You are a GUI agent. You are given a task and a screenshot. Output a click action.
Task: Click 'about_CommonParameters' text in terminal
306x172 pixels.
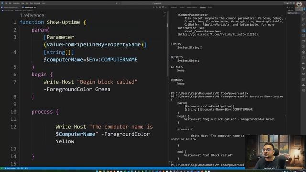[x=202, y=31]
